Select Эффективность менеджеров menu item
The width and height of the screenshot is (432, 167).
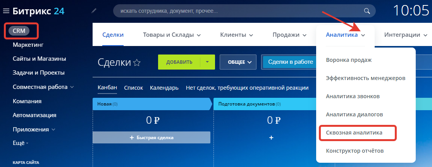click(x=366, y=78)
